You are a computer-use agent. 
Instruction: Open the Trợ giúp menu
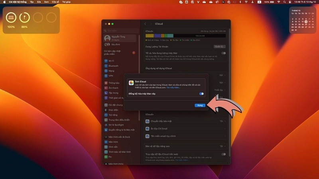click(x=66, y=2)
